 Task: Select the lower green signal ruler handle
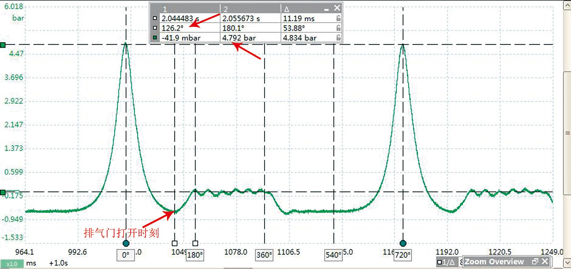tap(3, 192)
